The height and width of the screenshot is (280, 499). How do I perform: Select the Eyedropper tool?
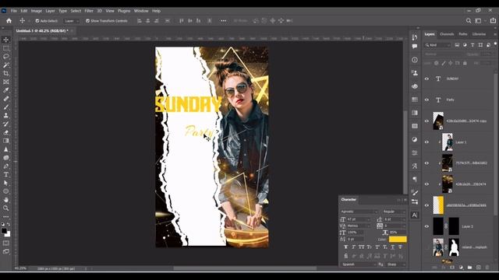tap(6, 90)
